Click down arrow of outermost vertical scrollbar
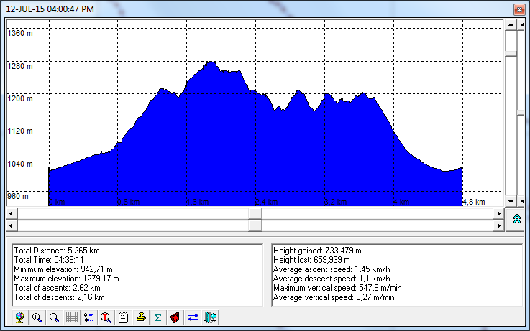This screenshot has width=530, height=331. click(x=523, y=202)
